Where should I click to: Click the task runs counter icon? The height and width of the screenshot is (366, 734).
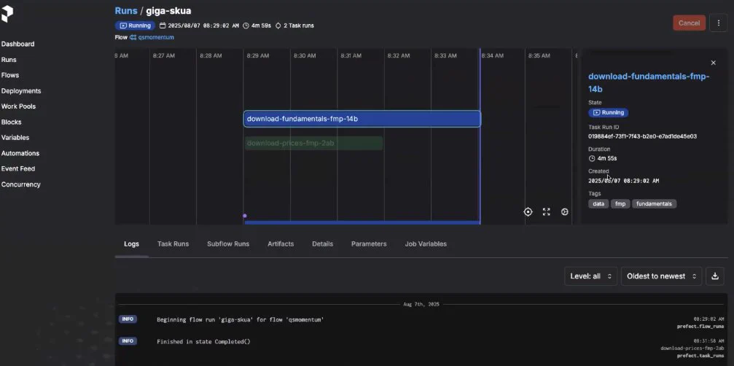(278, 26)
